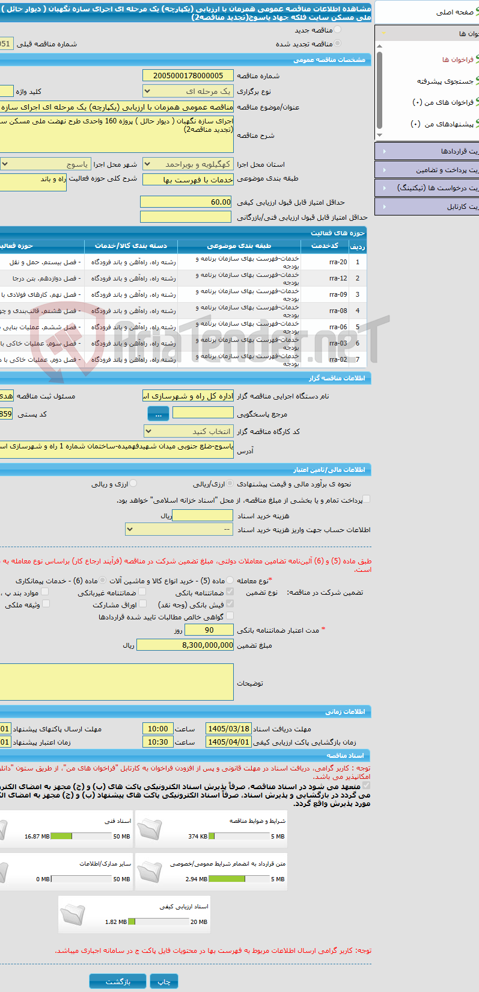479x992 pixels.
Task: Open پیشنهادهای من (۰) entry
Action: (x=441, y=124)
